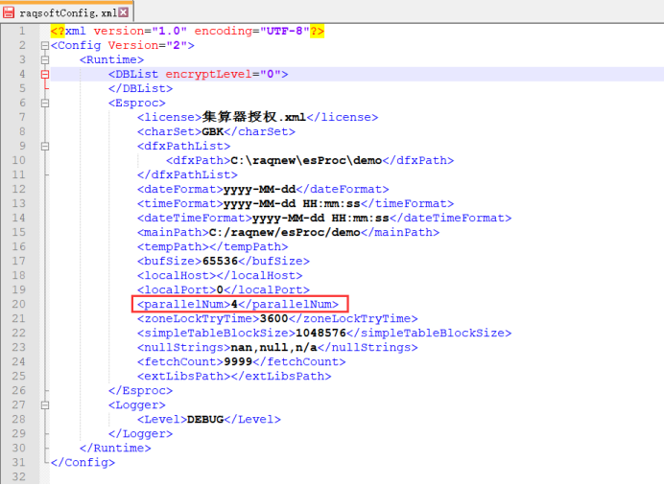Close the raqsoftConfig.xml tab
Image resolution: width=664 pixels, height=485 pixels.
click(123, 12)
